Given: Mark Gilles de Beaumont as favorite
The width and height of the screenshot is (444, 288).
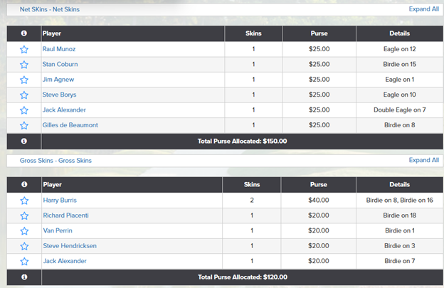Looking at the screenshot, I should pos(24,126).
